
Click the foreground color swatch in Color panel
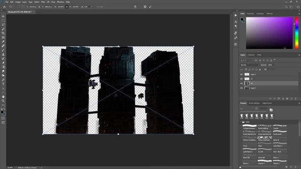[x=242, y=19]
